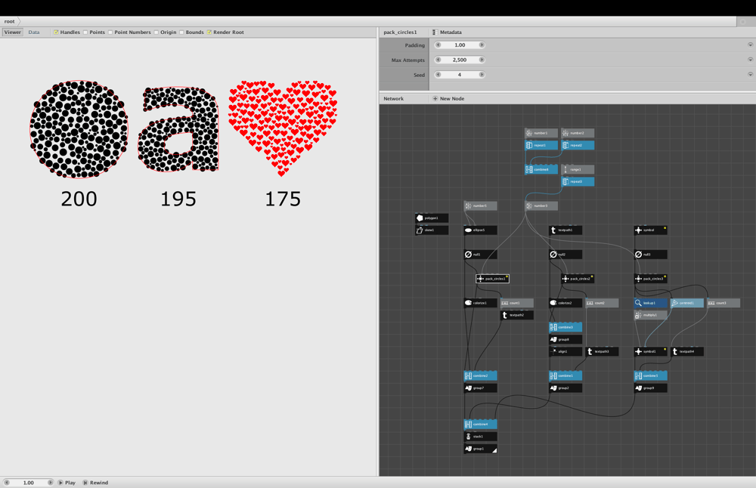The height and width of the screenshot is (488, 756).
Task: Increase the Padding value
Action: tap(481, 45)
